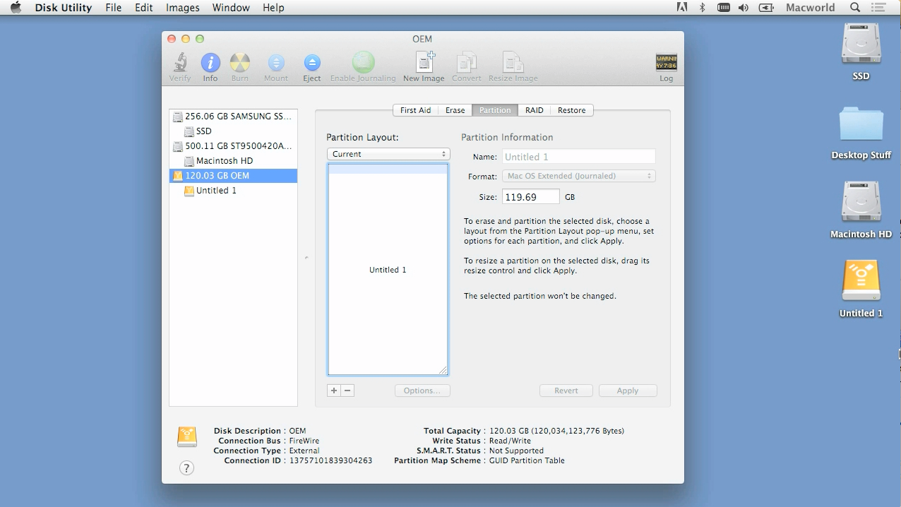Open the Window menu
Viewport: 901px width, 507px height.
coord(231,8)
